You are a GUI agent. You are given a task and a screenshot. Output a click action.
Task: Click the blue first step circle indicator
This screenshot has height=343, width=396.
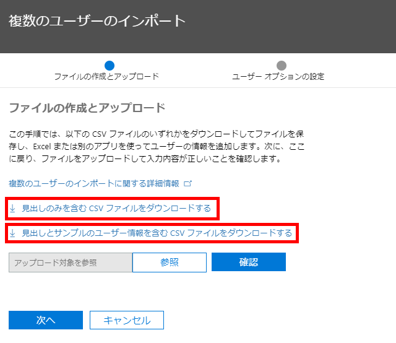[x=110, y=65]
